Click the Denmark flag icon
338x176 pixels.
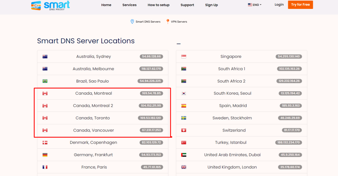[45, 142]
